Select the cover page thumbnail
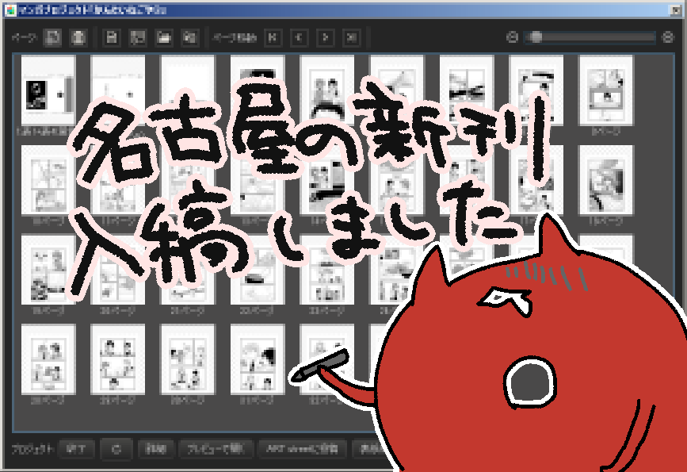This screenshot has width=687, height=472. point(48,90)
